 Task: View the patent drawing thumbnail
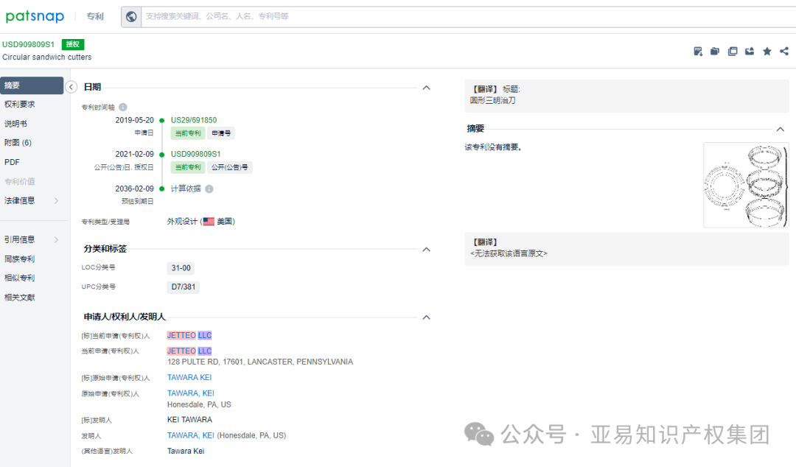(745, 184)
